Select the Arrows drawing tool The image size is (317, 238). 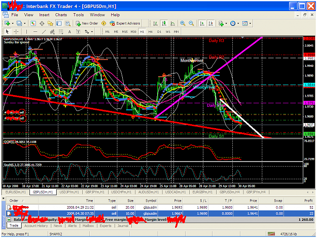87,32
